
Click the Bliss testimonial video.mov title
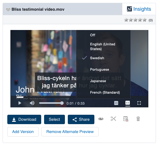38,9
